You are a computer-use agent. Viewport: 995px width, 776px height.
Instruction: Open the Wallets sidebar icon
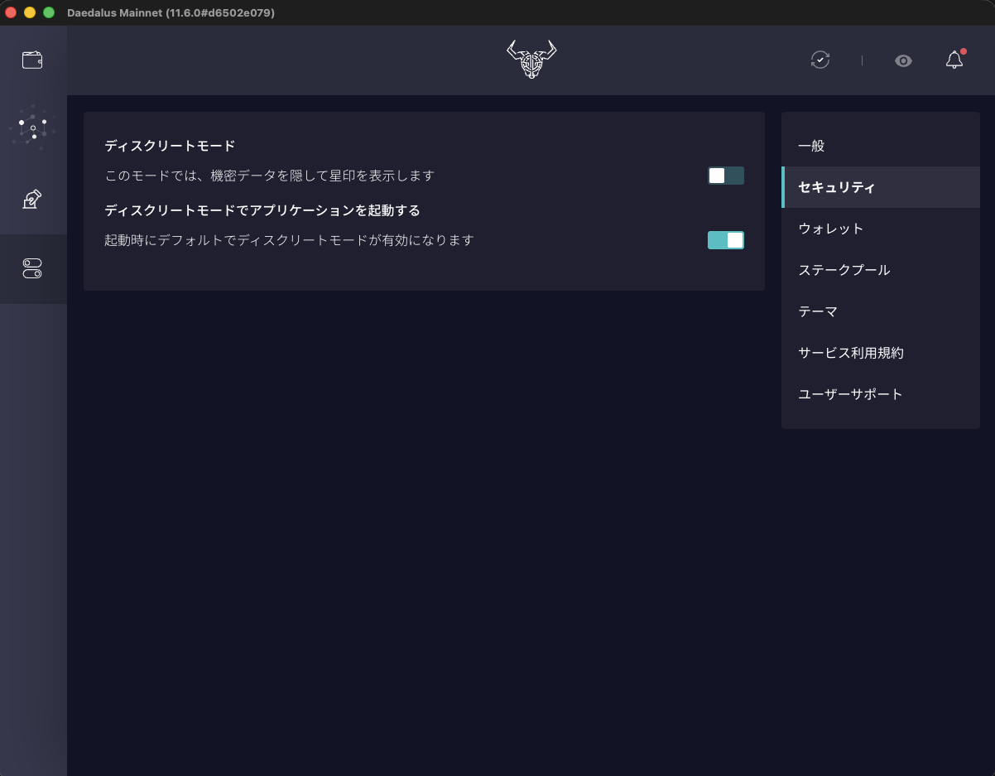(32, 60)
